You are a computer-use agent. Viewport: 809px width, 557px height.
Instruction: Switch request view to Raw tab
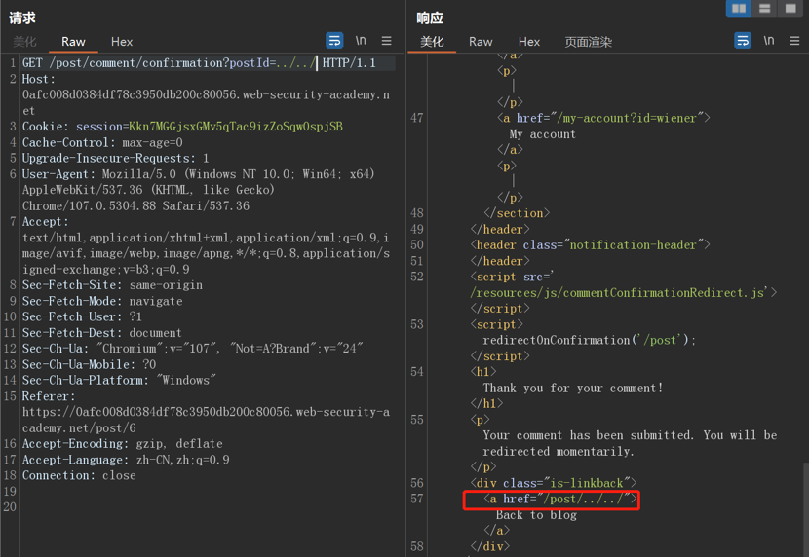[x=73, y=42]
